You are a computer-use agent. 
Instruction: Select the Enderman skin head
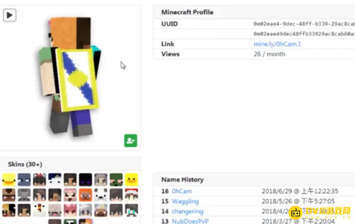[x=85, y=179]
